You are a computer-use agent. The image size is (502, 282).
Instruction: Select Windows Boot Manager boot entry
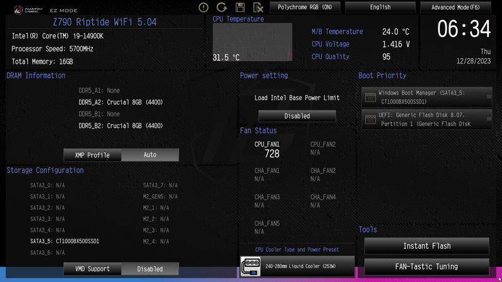click(x=427, y=97)
